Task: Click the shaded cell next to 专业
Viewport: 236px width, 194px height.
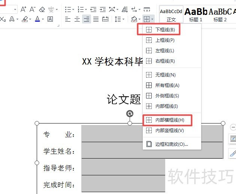Action: tap(152, 134)
